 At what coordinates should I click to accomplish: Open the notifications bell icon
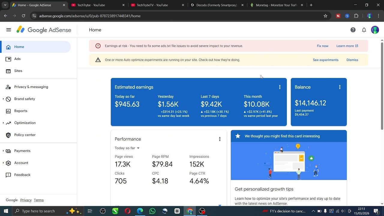click(364, 30)
